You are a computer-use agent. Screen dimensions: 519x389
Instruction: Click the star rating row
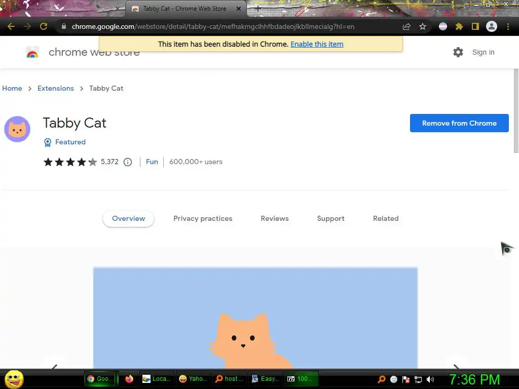pyautogui.click(x=70, y=162)
